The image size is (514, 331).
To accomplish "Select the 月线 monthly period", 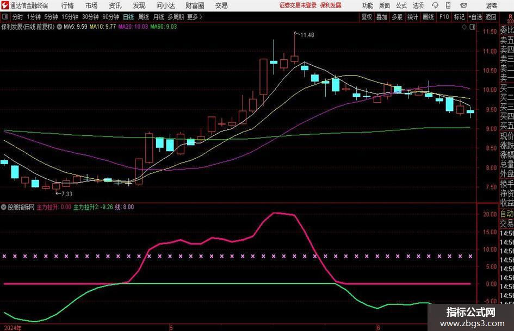I will 159,17.
